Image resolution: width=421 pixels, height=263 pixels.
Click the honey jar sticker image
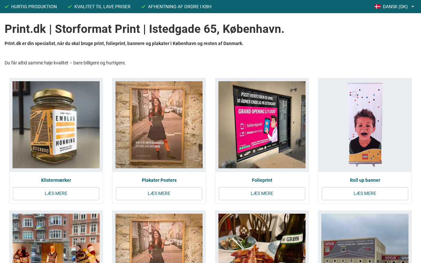coord(56,125)
